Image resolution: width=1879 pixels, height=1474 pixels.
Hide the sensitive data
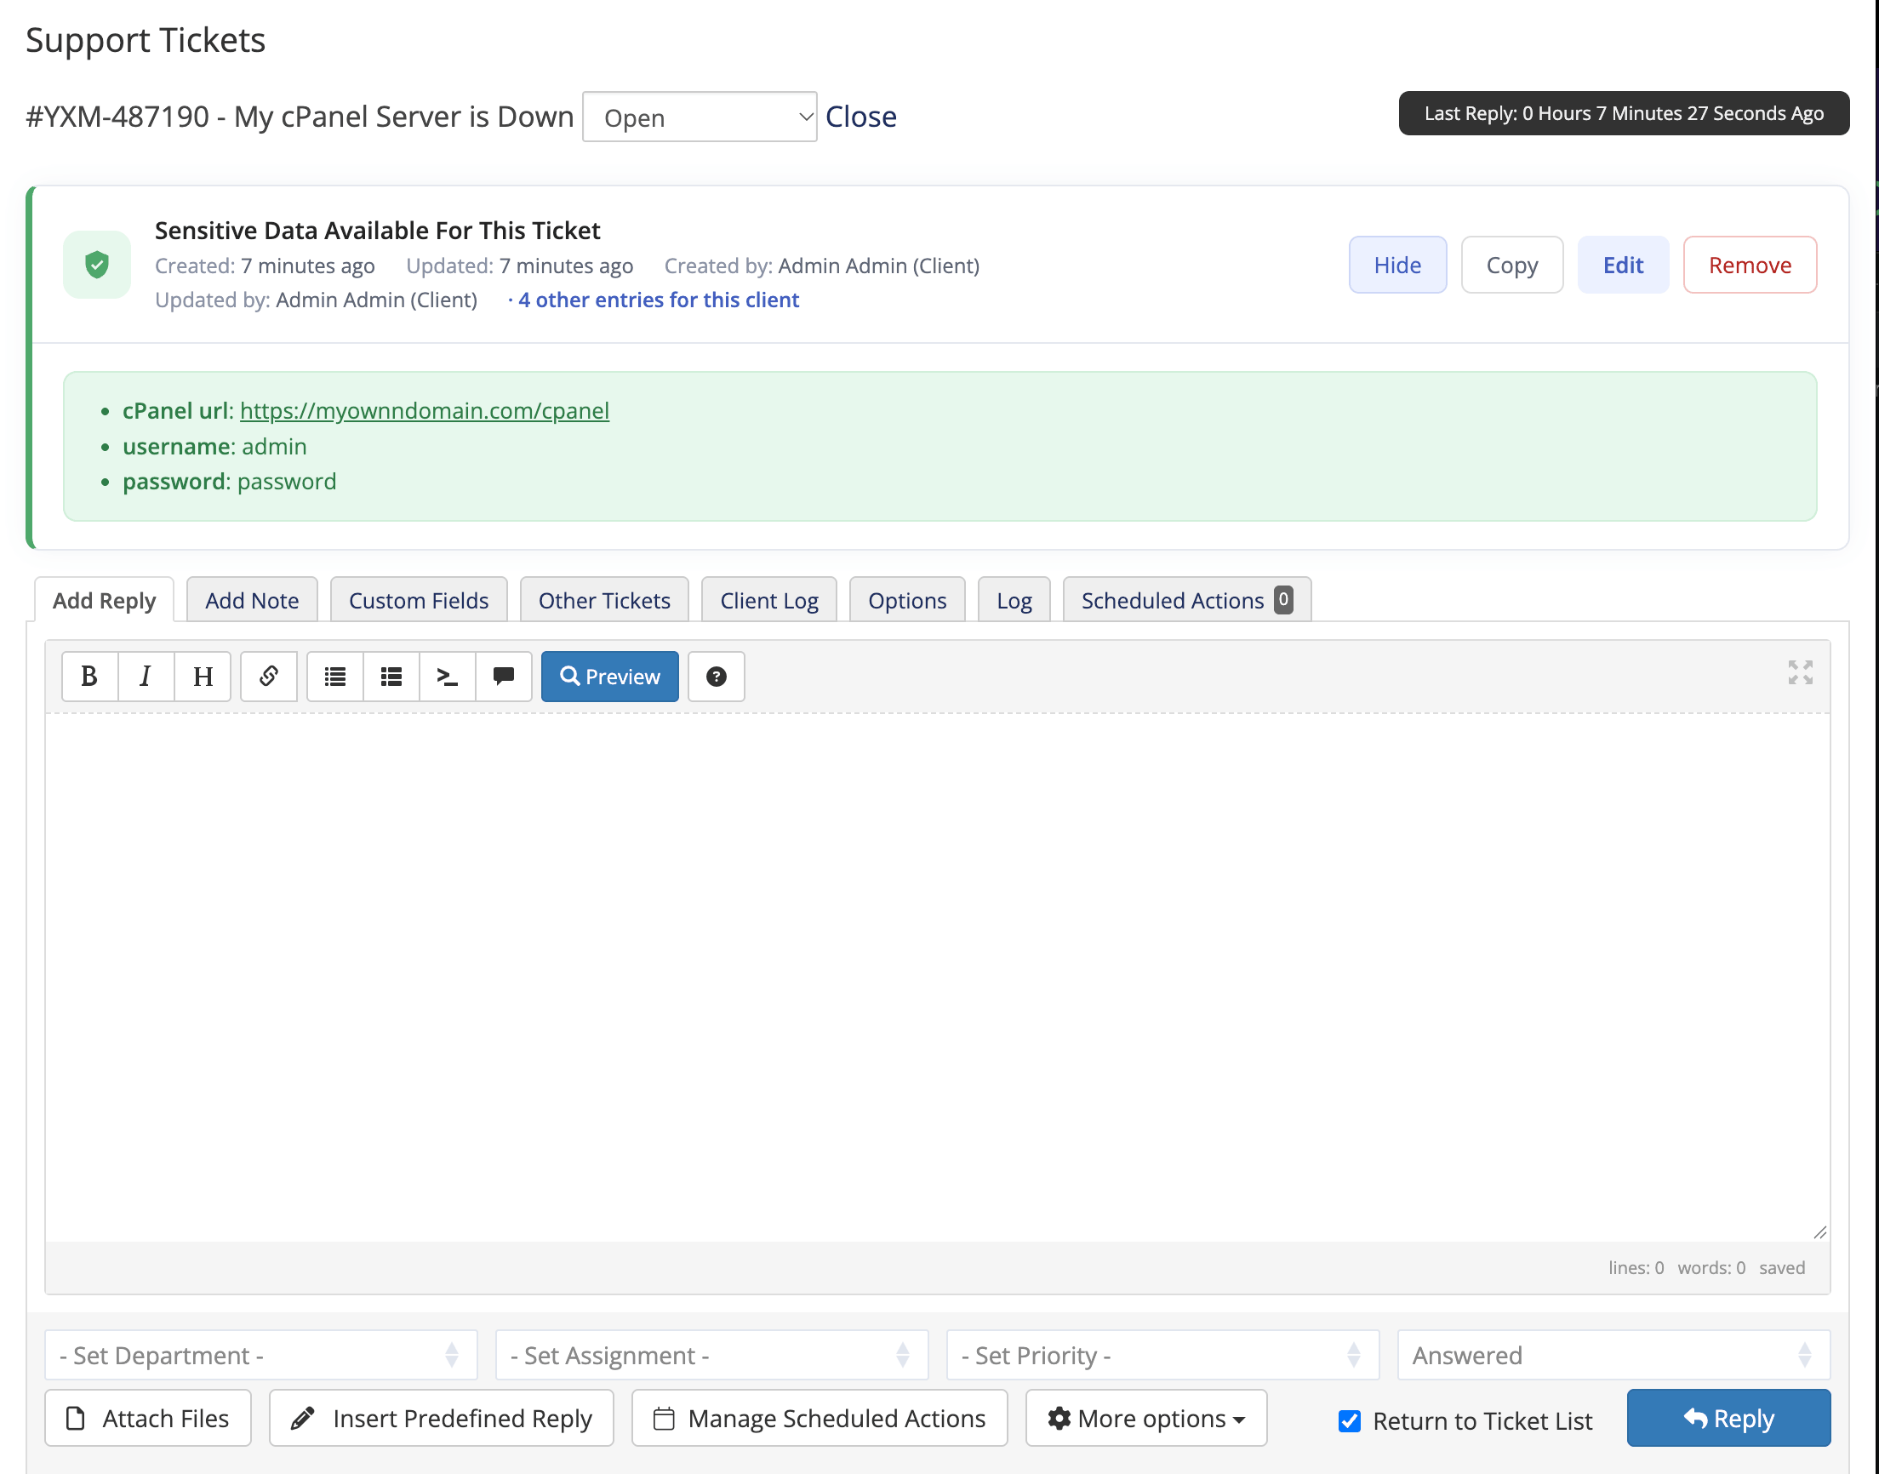click(x=1396, y=265)
